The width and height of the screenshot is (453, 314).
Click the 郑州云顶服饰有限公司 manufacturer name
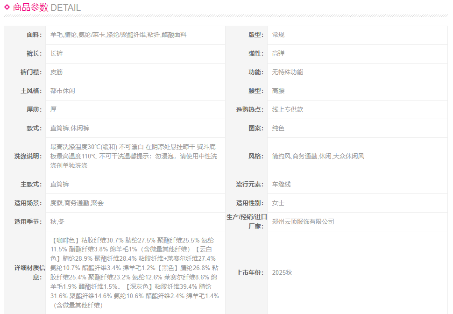pyautogui.click(x=303, y=222)
